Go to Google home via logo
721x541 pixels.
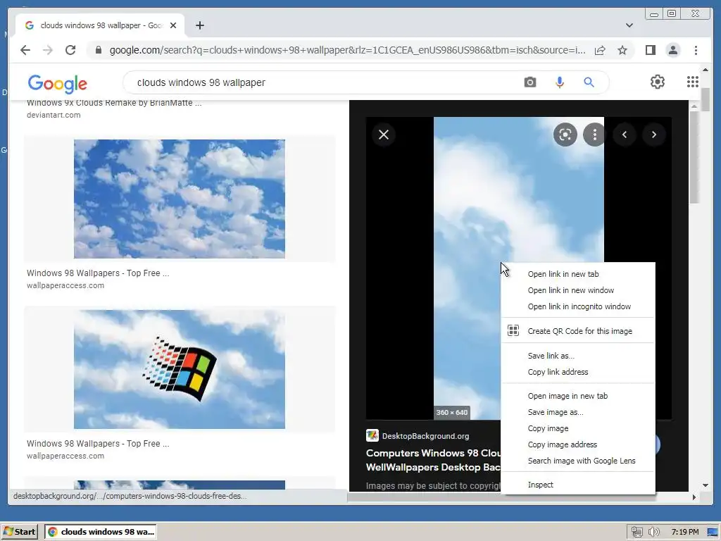coord(58,83)
